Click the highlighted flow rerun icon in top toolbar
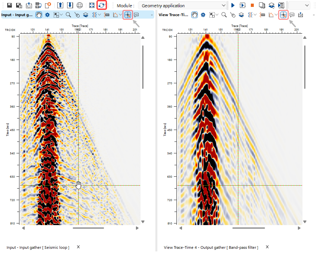 click(101, 5)
